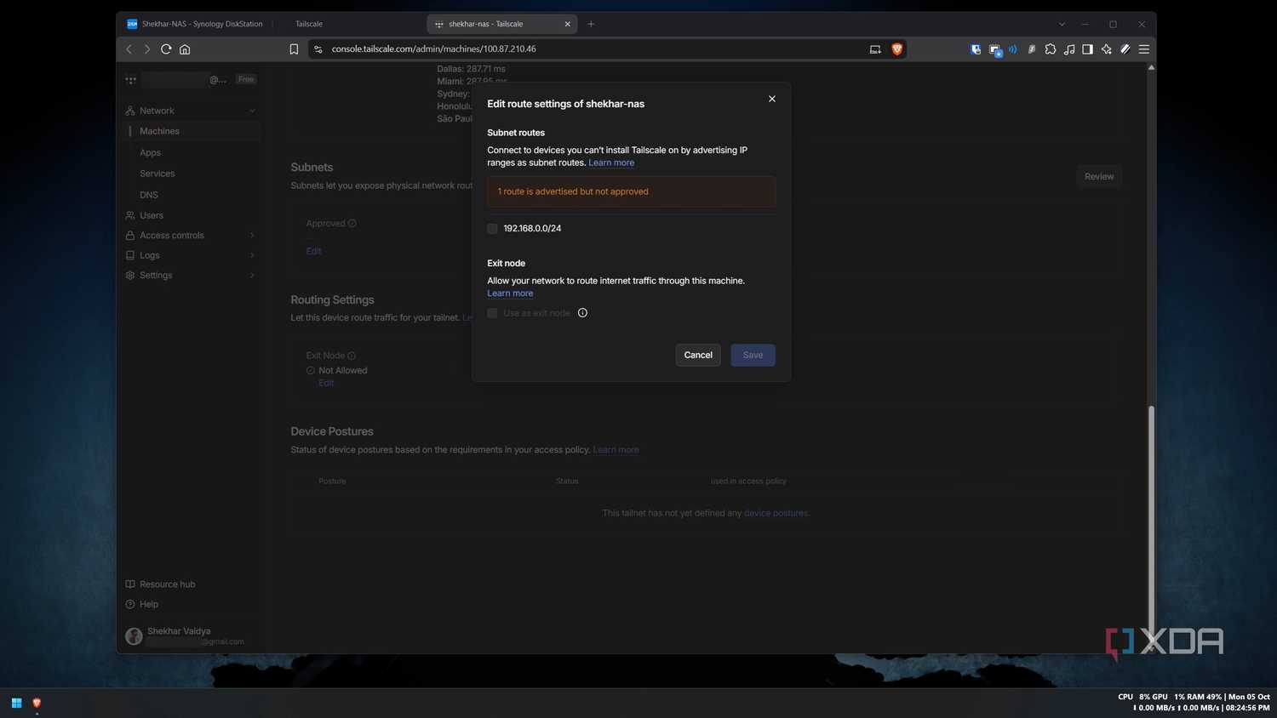Go to the browser home page icon
1277x718 pixels.
(185, 49)
